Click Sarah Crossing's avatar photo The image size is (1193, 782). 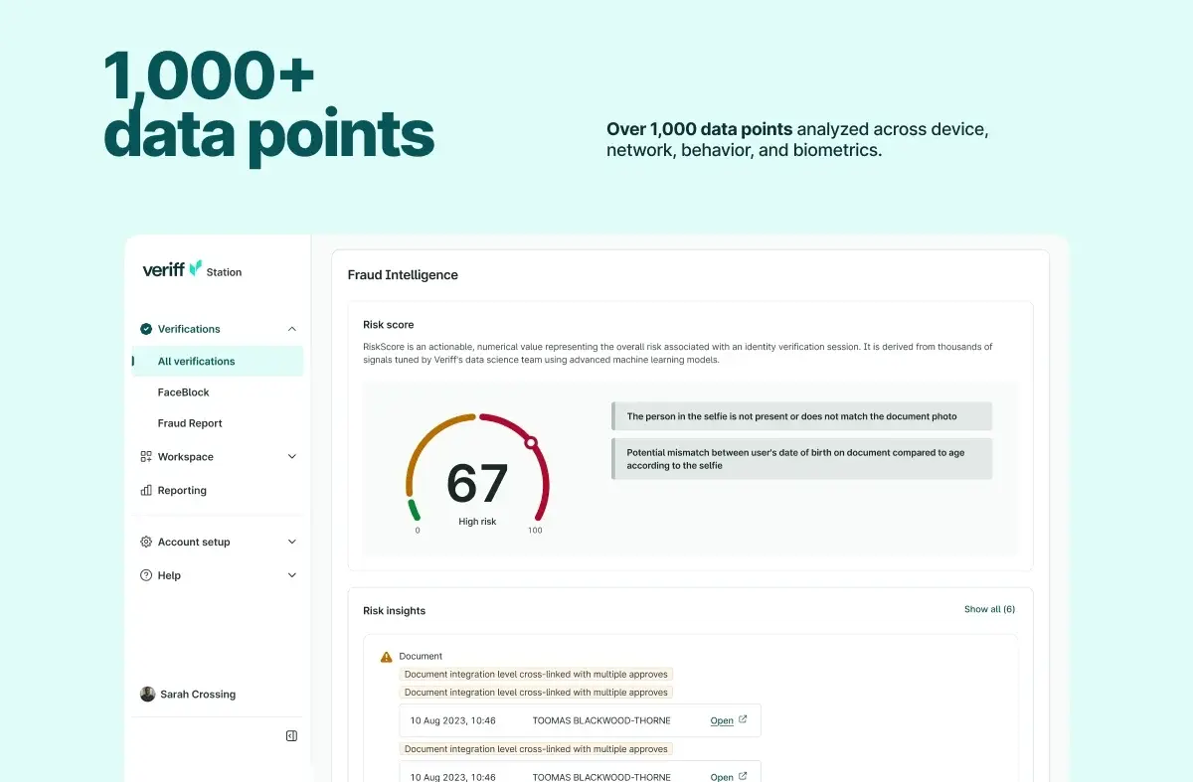pyautogui.click(x=147, y=695)
